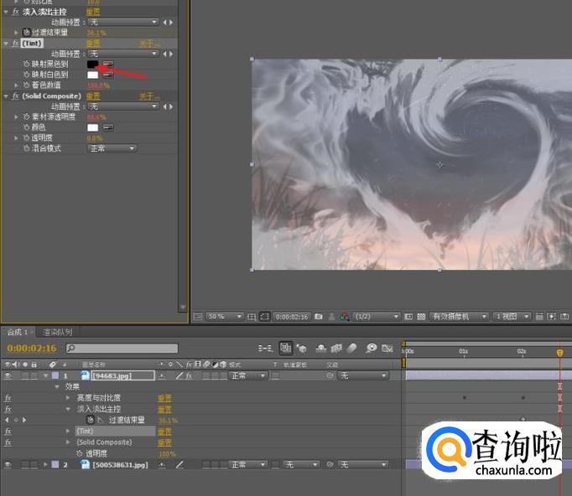
Task: Click the eyedropper next to 映射黑色到
Action: [x=108, y=64]
